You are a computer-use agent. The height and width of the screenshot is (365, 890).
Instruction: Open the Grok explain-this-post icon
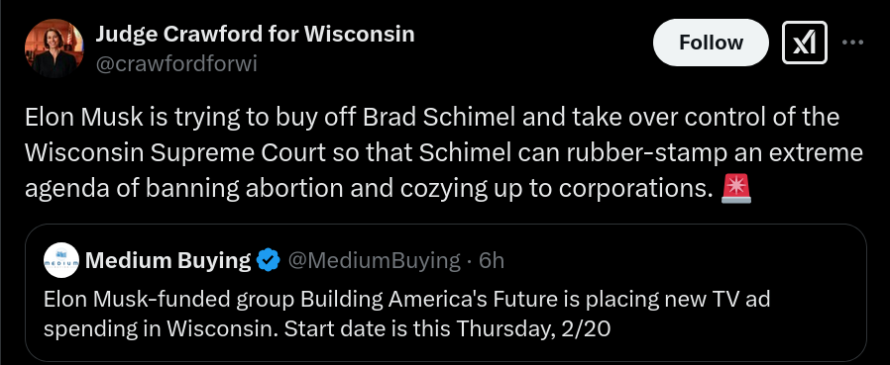805,43
